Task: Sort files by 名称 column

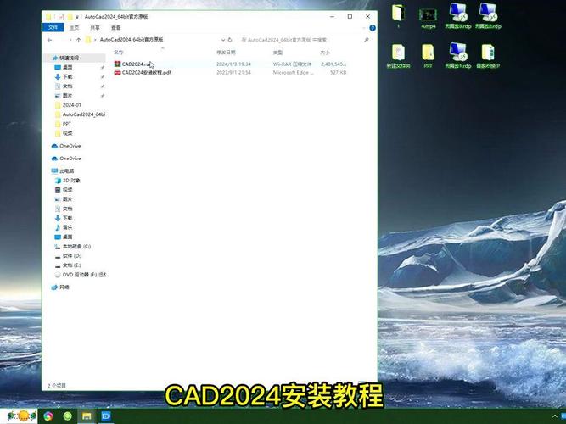Action: coord(119,53)
